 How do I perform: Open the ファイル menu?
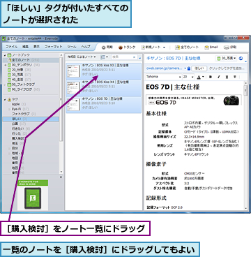[11, 47]
